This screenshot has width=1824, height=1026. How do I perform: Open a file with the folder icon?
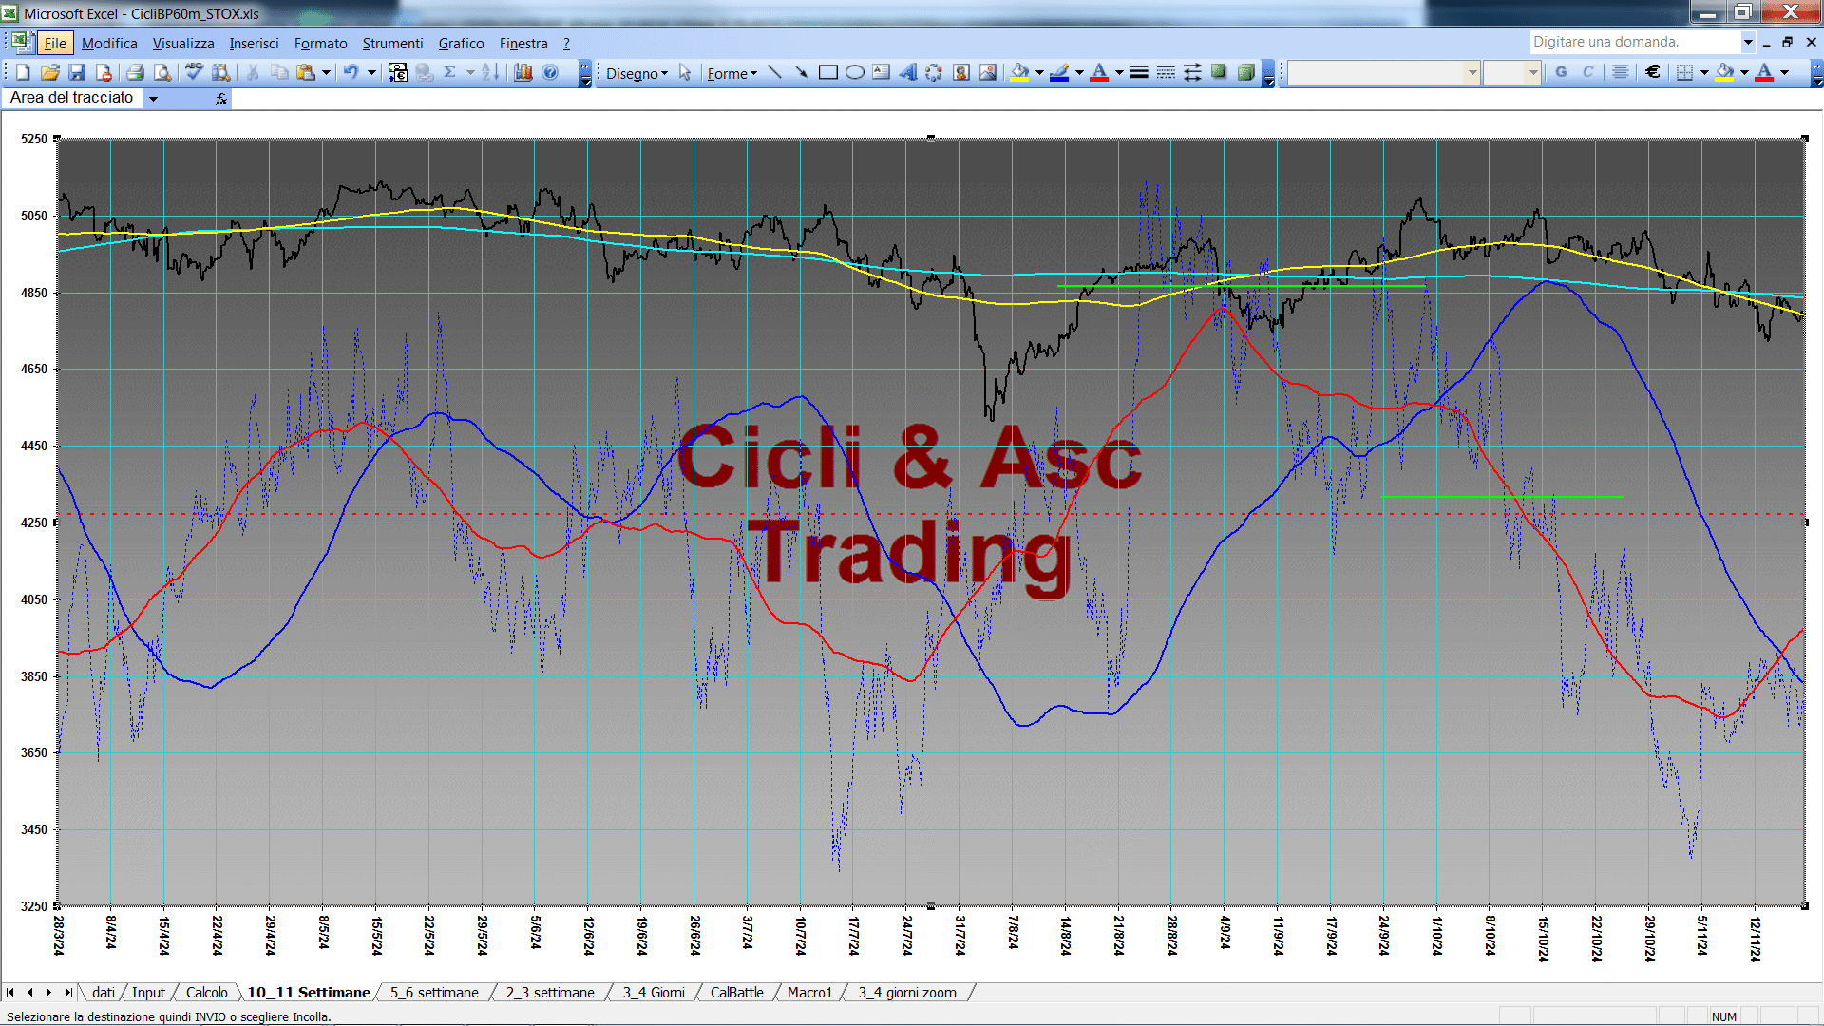click(50, 72)
